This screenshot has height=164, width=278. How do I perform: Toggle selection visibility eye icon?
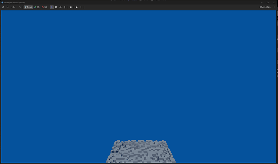[60, 7]
